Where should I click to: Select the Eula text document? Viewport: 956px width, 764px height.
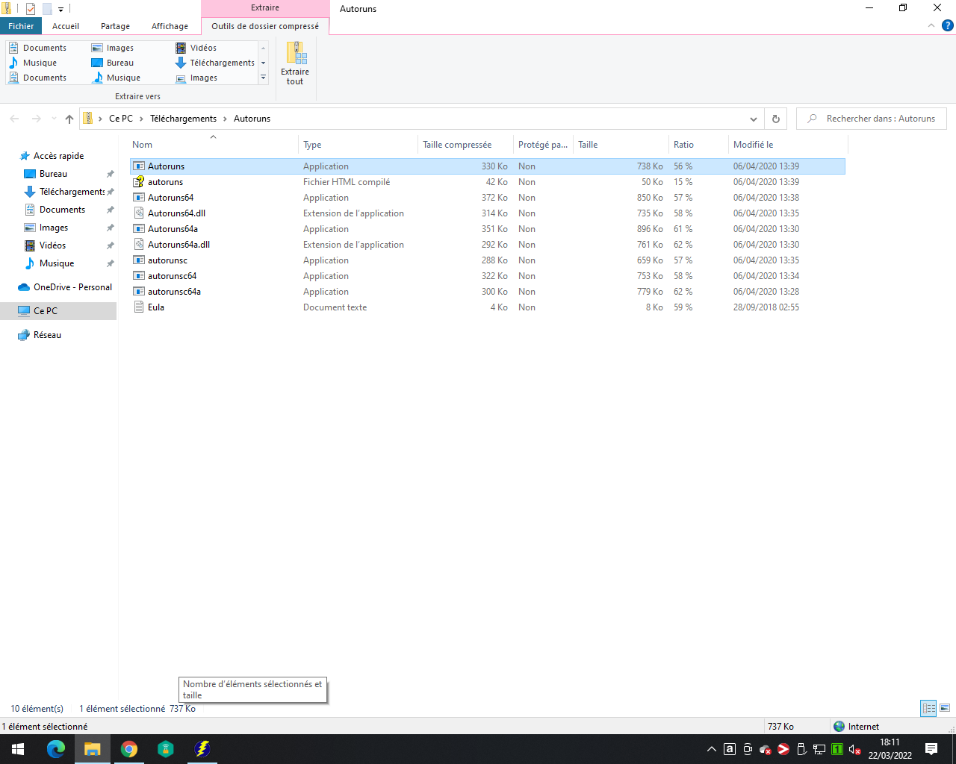[488, 307]
